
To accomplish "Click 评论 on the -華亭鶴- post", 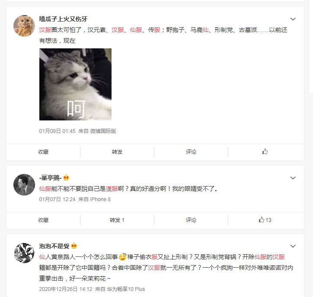I will click(191, 220).
